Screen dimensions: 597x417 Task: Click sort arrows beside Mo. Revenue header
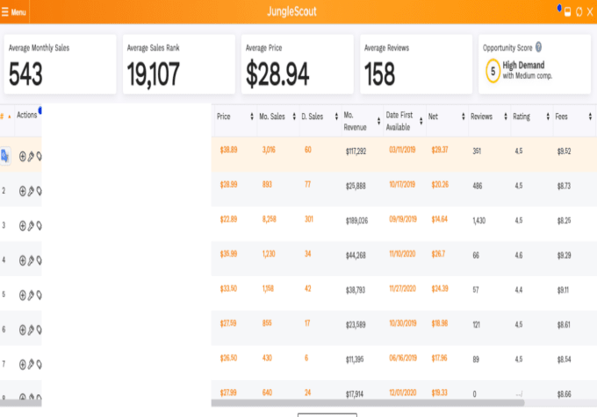[378, 121]
